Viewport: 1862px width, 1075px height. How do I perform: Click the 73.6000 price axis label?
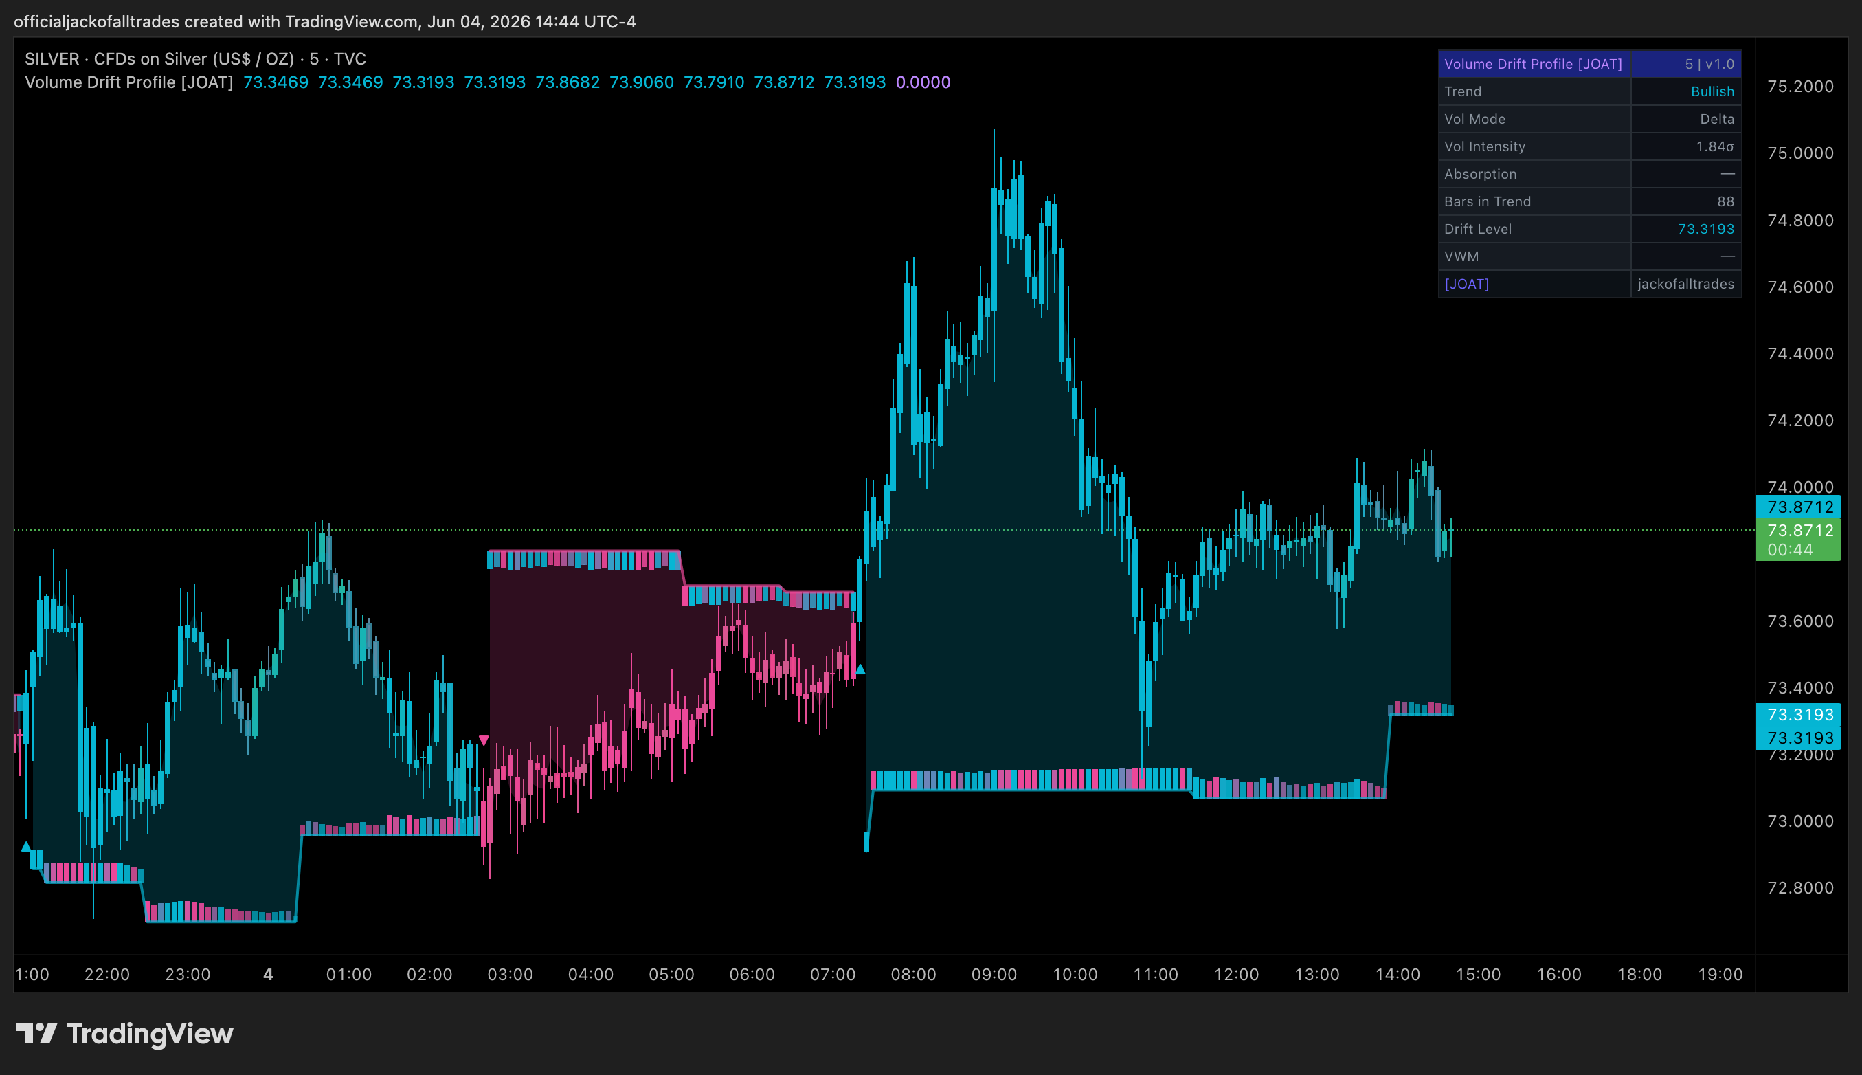(x=1800, y=621)
